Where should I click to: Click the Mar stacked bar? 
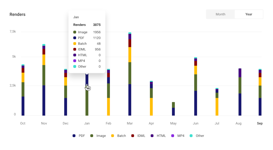(130, 74)
